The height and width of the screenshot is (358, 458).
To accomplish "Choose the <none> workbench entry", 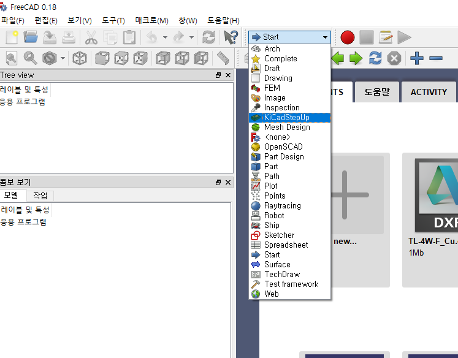I will [x=289, y=137].
